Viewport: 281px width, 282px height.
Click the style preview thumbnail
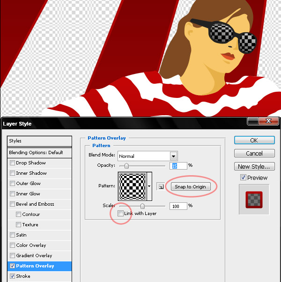point(254,200)
